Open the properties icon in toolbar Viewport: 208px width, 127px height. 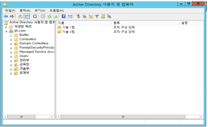[x=43, y=16]
